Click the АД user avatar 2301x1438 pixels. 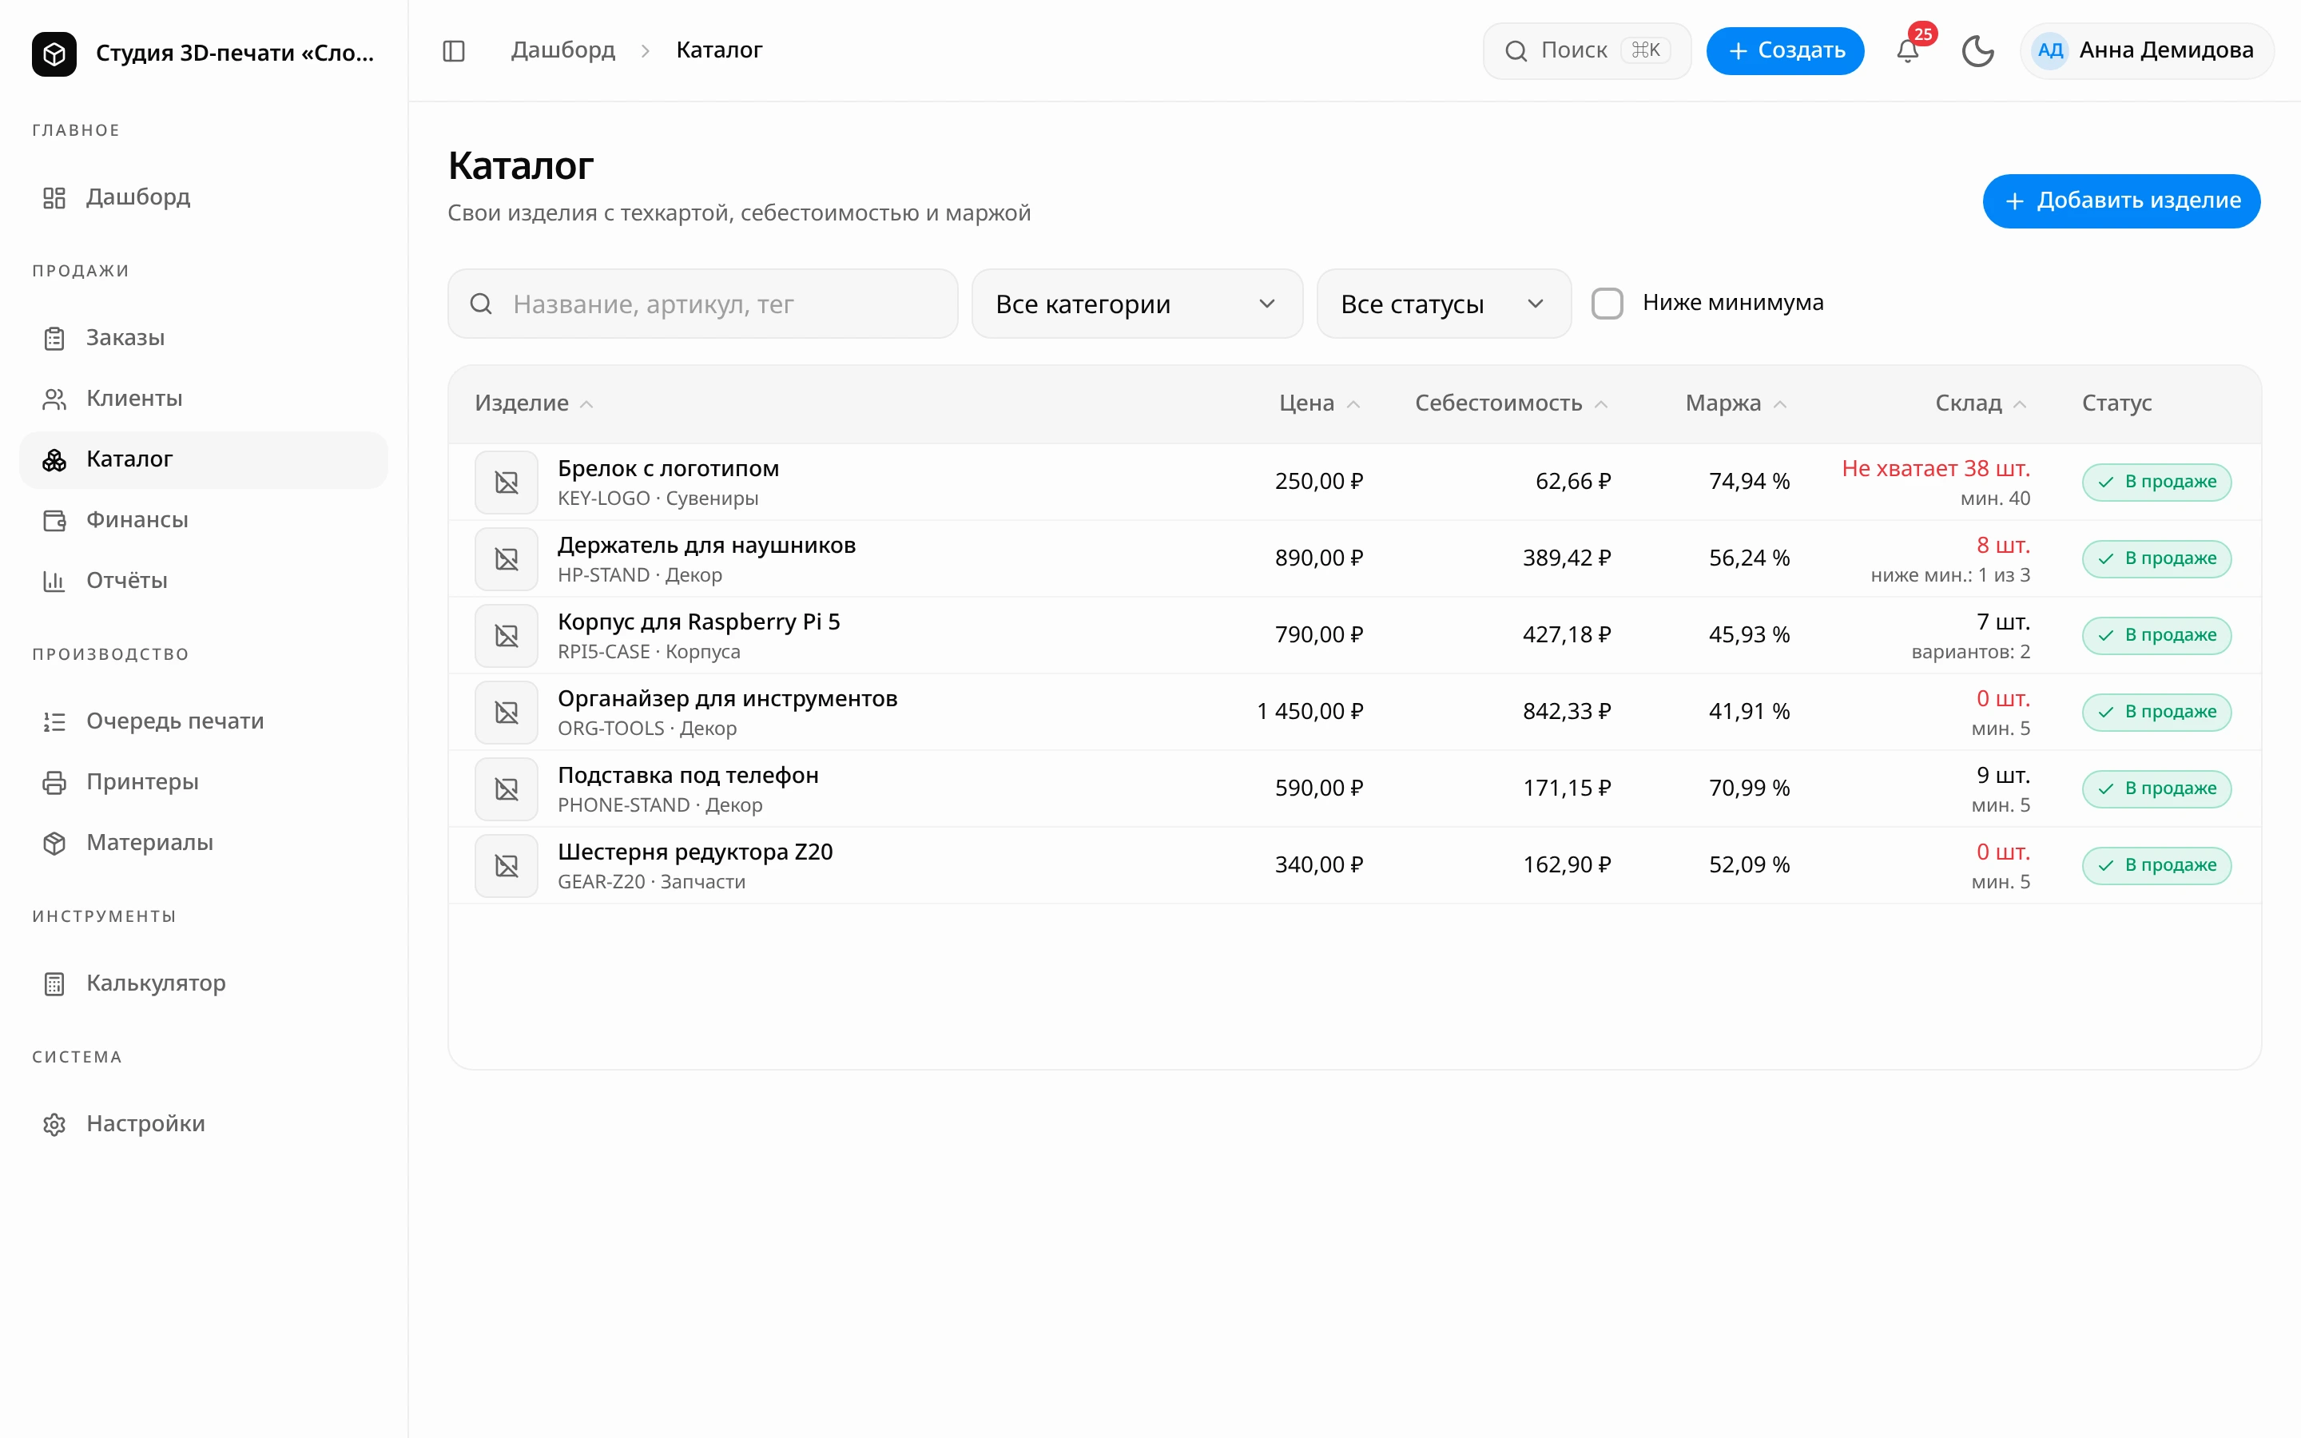point(2050,50)
